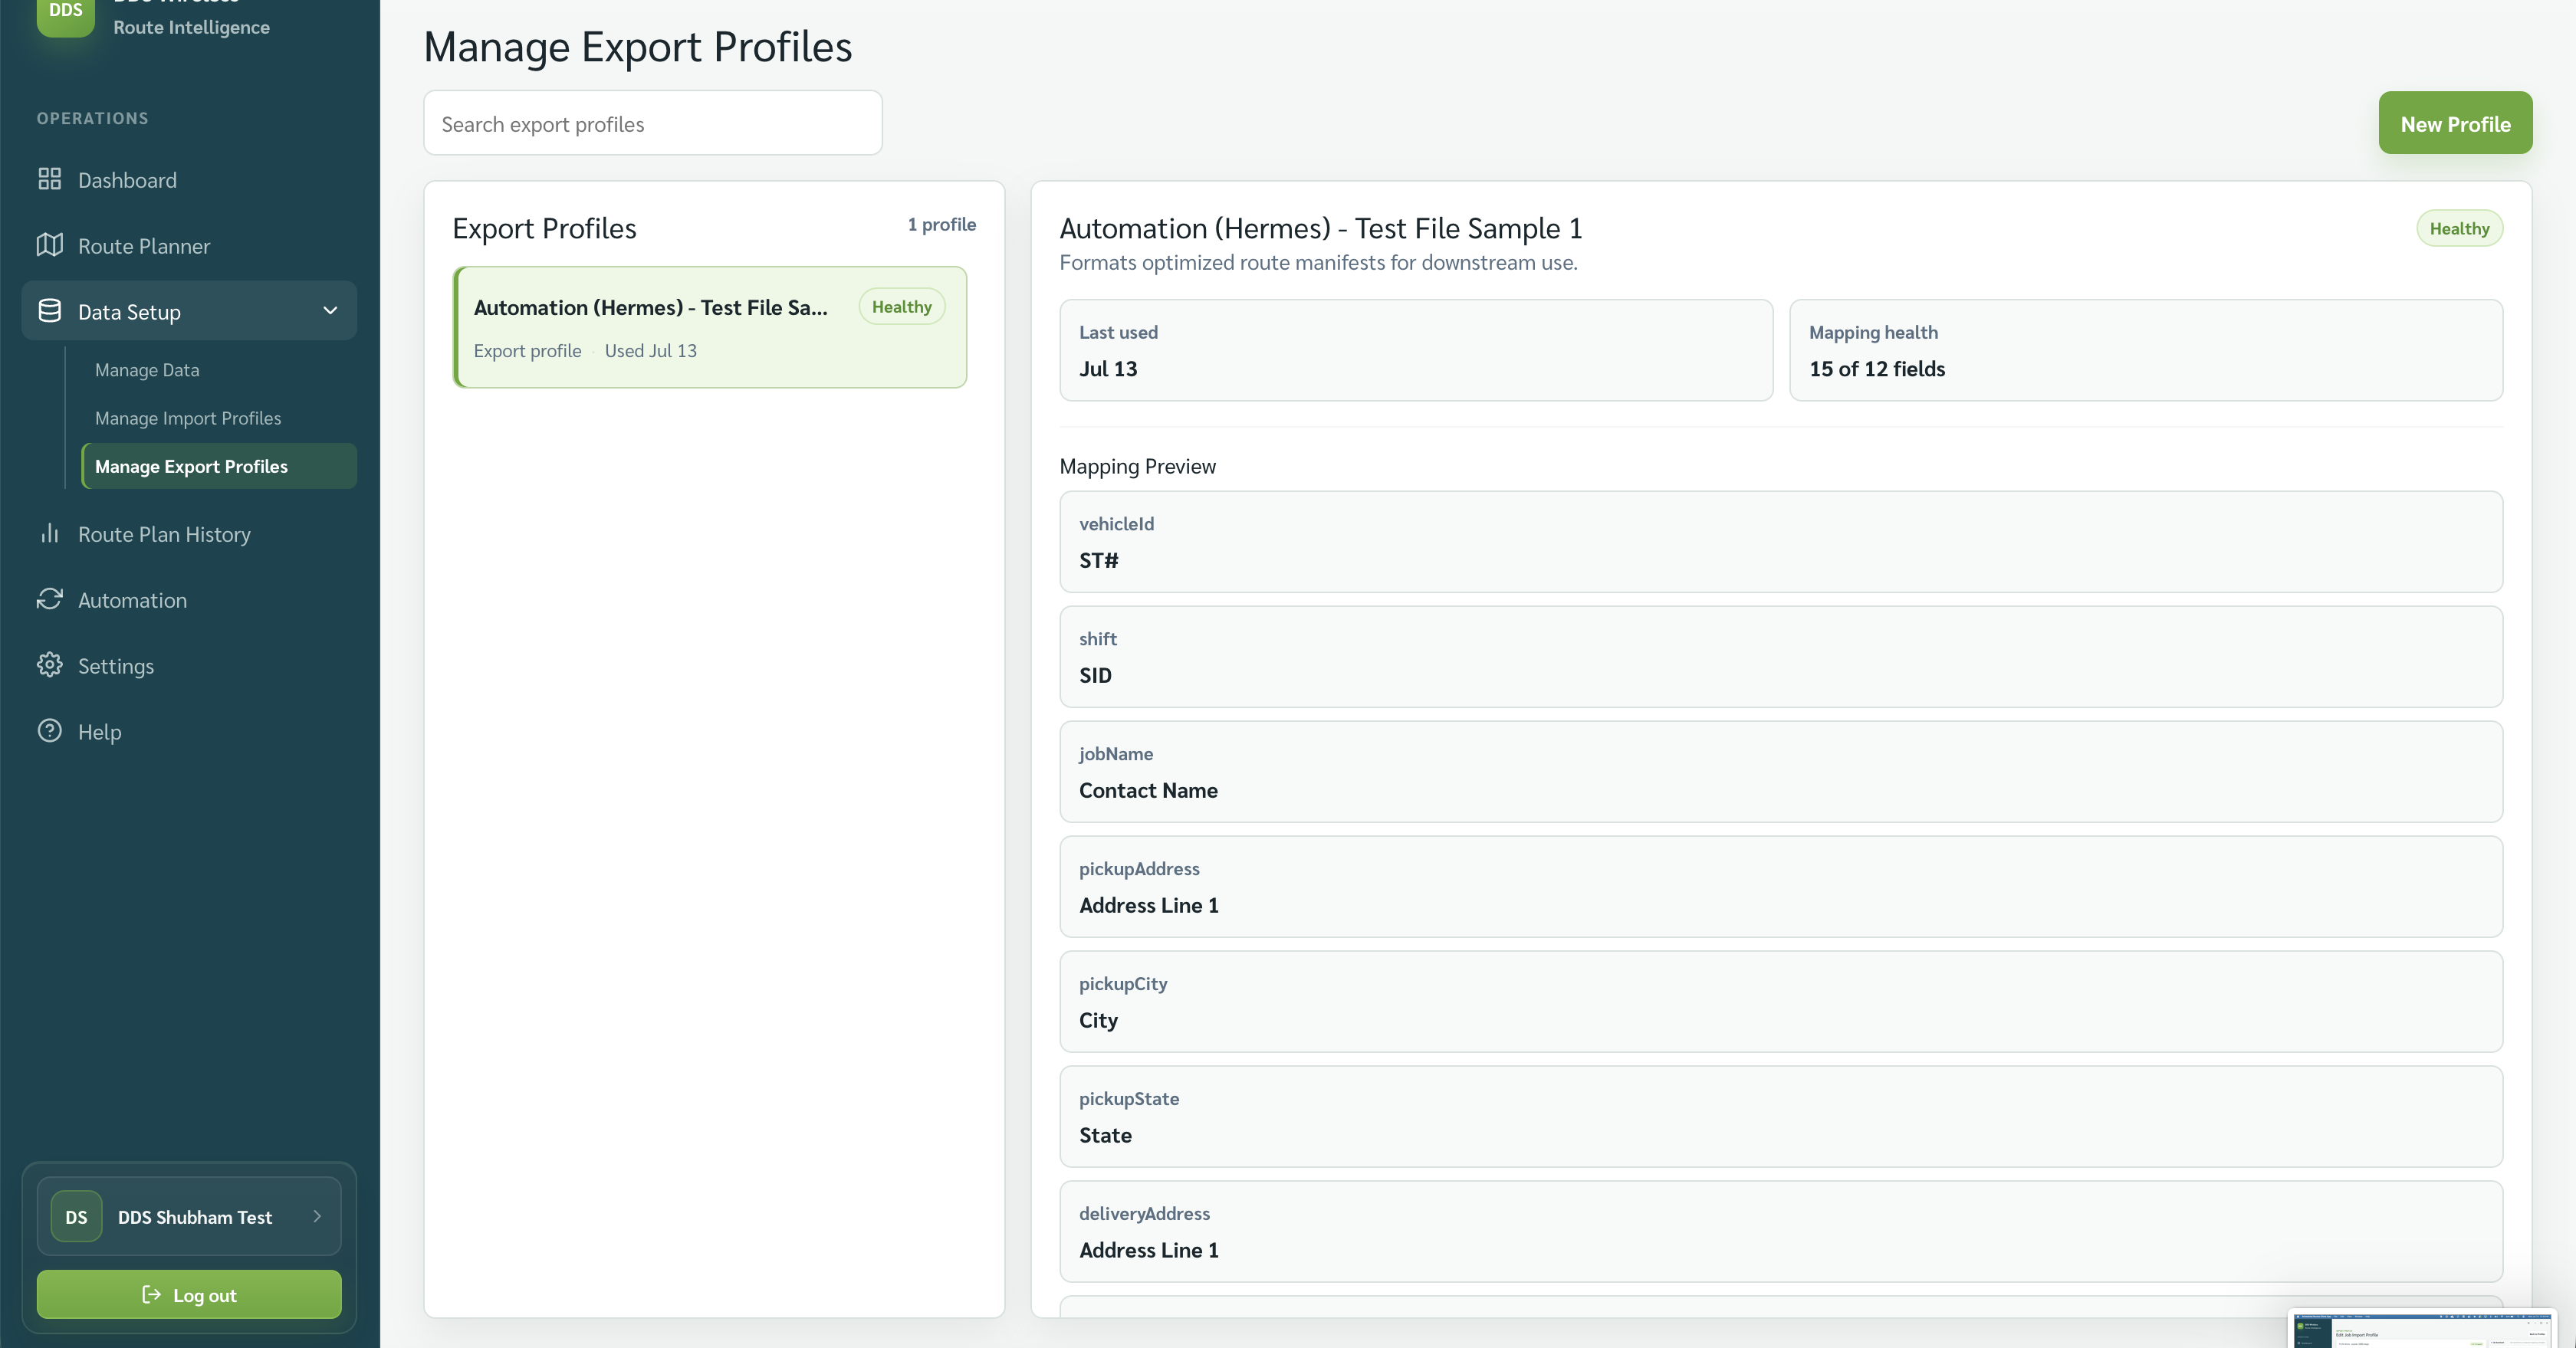Click the Last used Jul 13 card
The height and width of the screenshot is (1348, 2576).
[x=1416, y=349]
